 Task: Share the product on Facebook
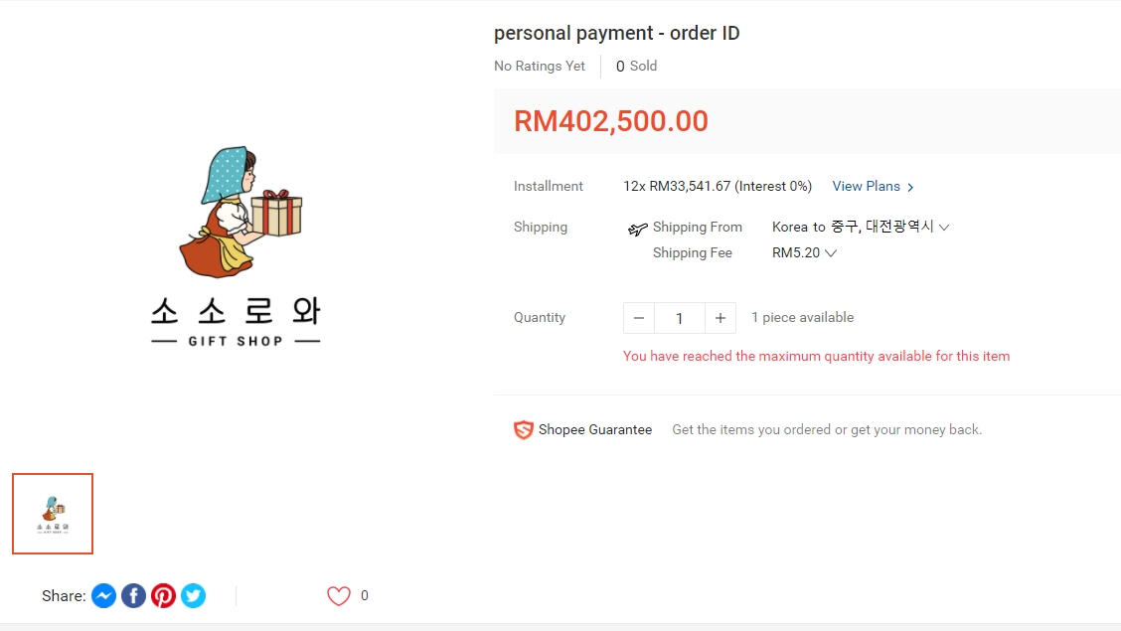tap(133, 595)
